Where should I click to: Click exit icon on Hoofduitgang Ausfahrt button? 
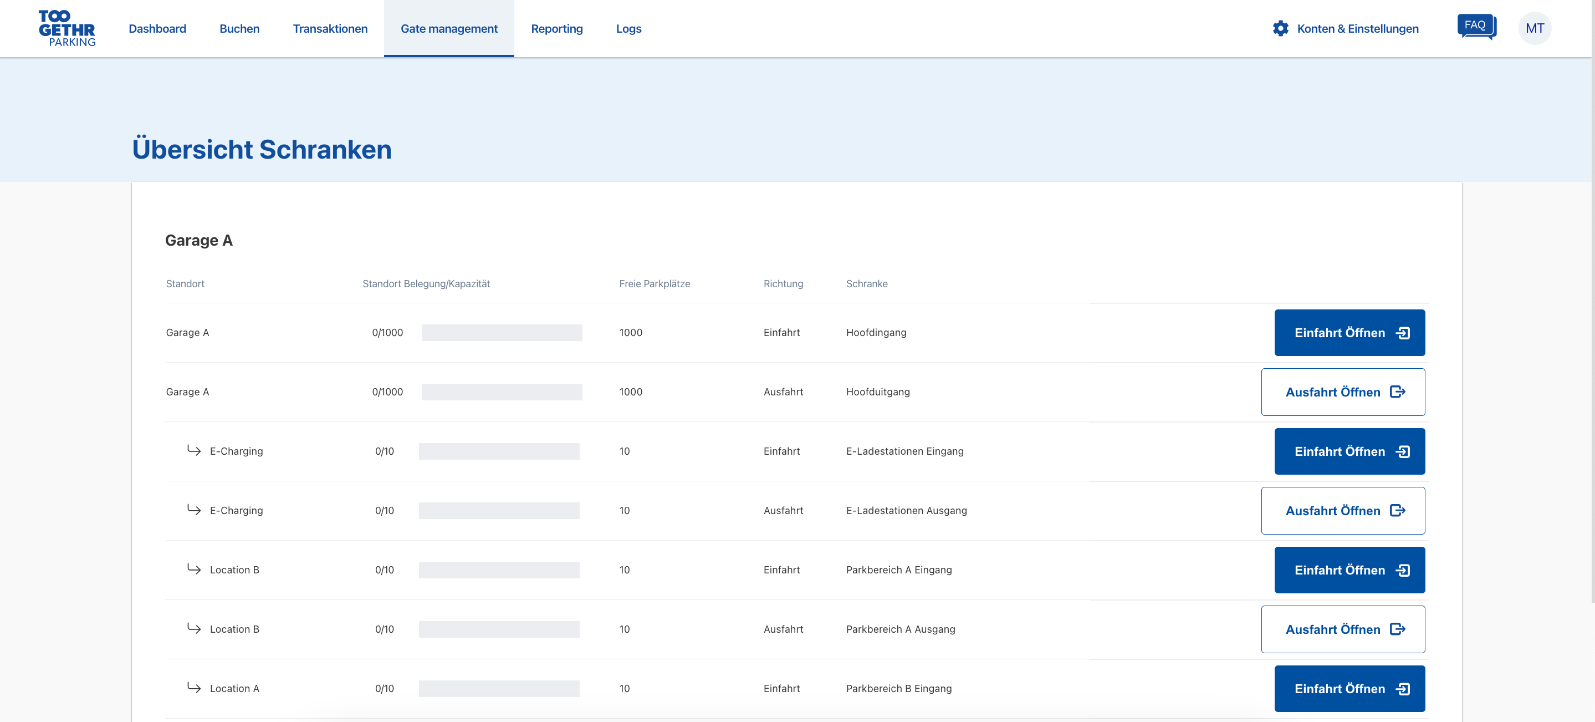click(x=1398, y=392)
